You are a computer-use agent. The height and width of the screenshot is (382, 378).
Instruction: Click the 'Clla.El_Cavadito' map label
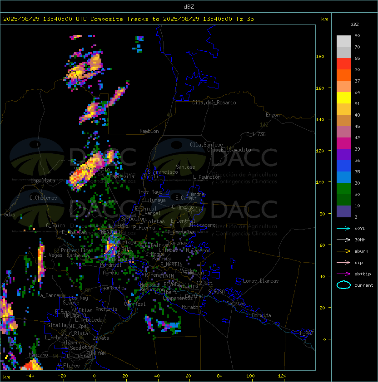[229, 150]
